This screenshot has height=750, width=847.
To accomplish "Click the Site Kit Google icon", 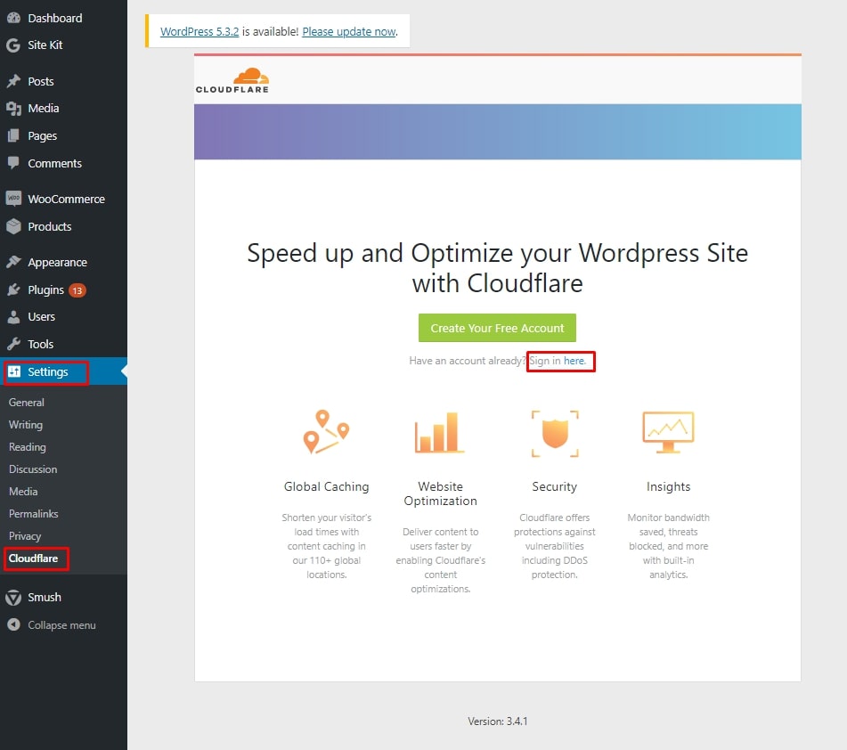I will pyautogui.click(x=13, y=45).
